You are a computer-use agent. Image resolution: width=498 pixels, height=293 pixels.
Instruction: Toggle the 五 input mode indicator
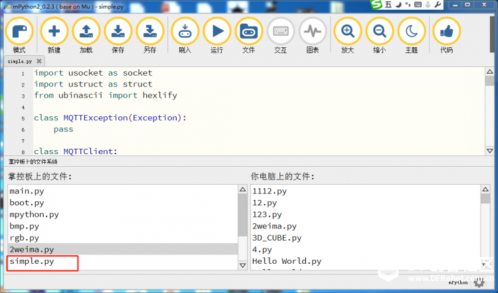pyautogui.click(x=388, y=5)
